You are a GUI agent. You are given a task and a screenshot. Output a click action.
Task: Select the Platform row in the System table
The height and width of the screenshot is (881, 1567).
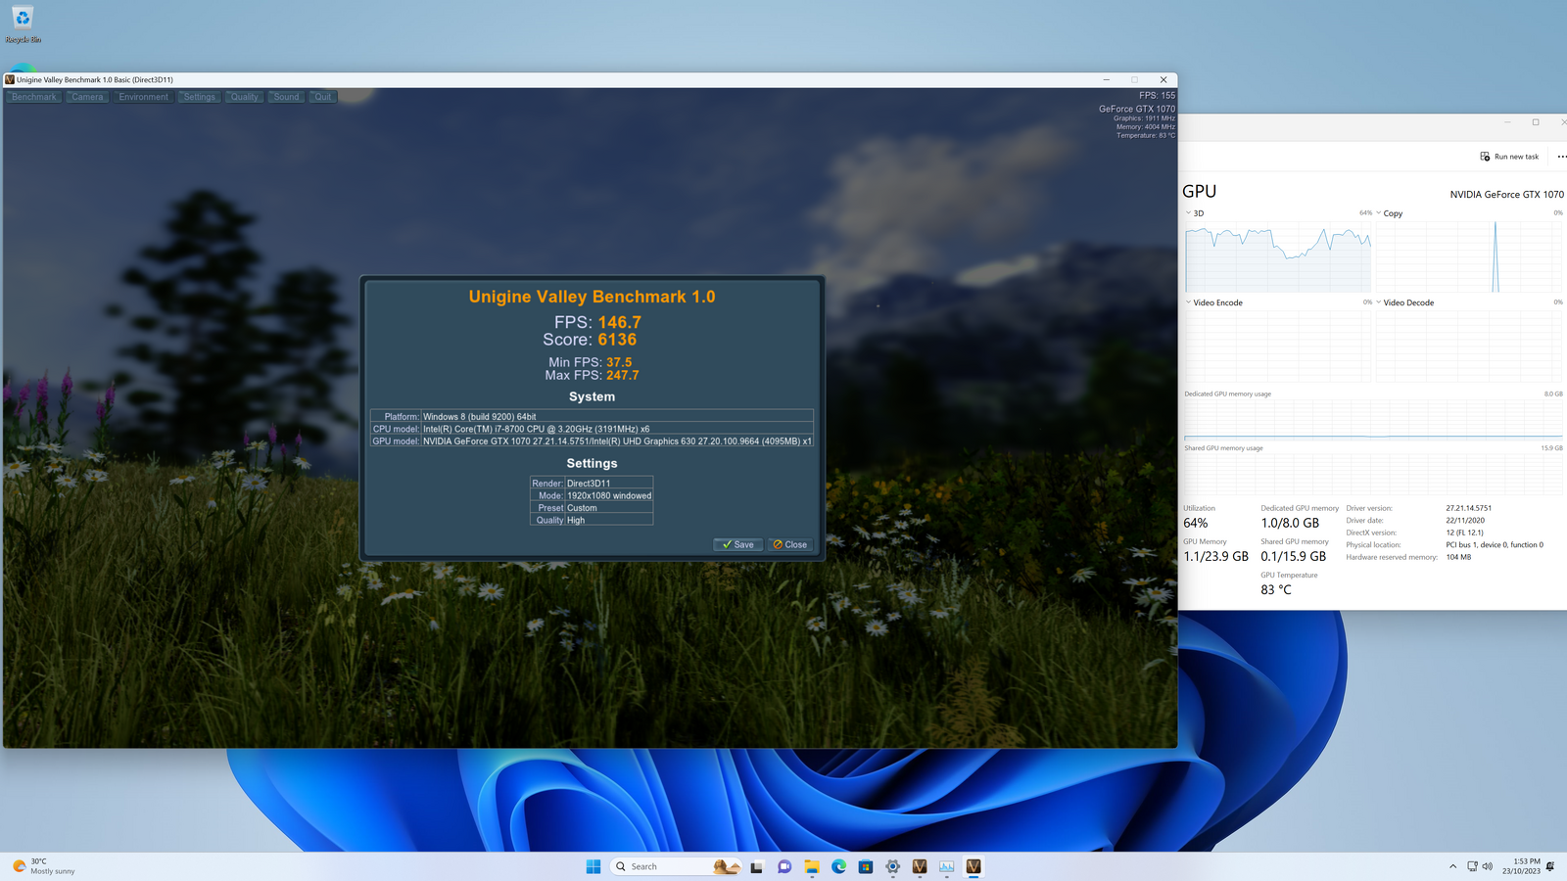pyautogui.click(x=592, y=416)
